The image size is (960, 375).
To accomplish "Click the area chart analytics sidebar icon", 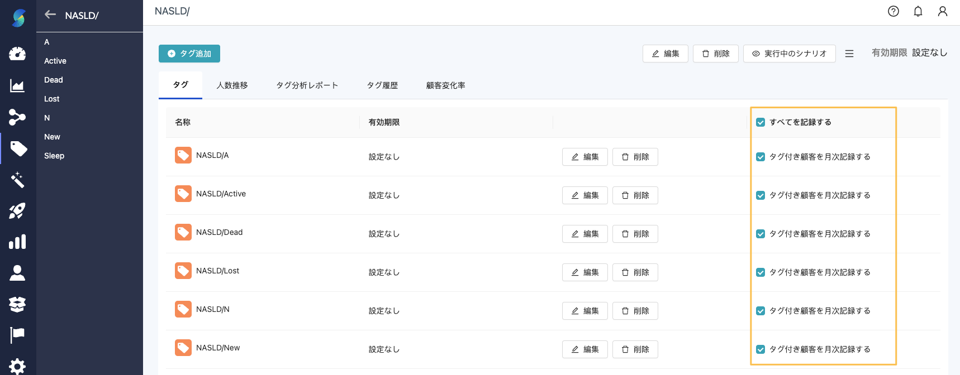I will 17,85.
